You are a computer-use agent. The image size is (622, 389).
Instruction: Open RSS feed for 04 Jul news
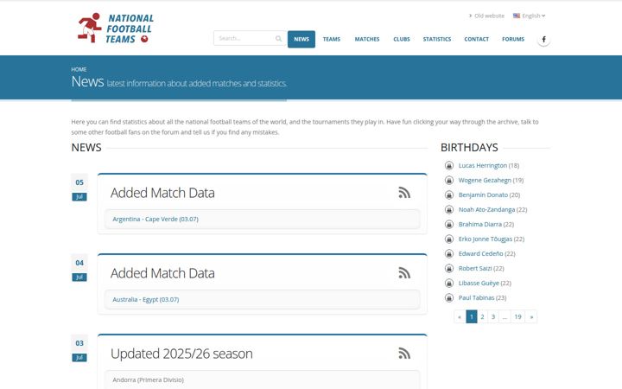coord(404,273)
